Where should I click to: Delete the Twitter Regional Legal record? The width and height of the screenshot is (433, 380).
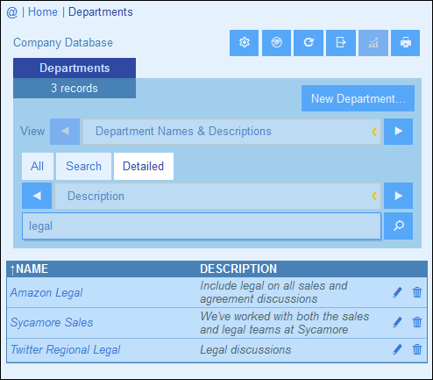tap(417, 349)
